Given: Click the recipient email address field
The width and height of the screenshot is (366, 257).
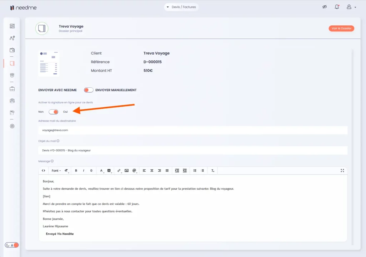Looking at the screenshot, I should (x=193, y=130).
